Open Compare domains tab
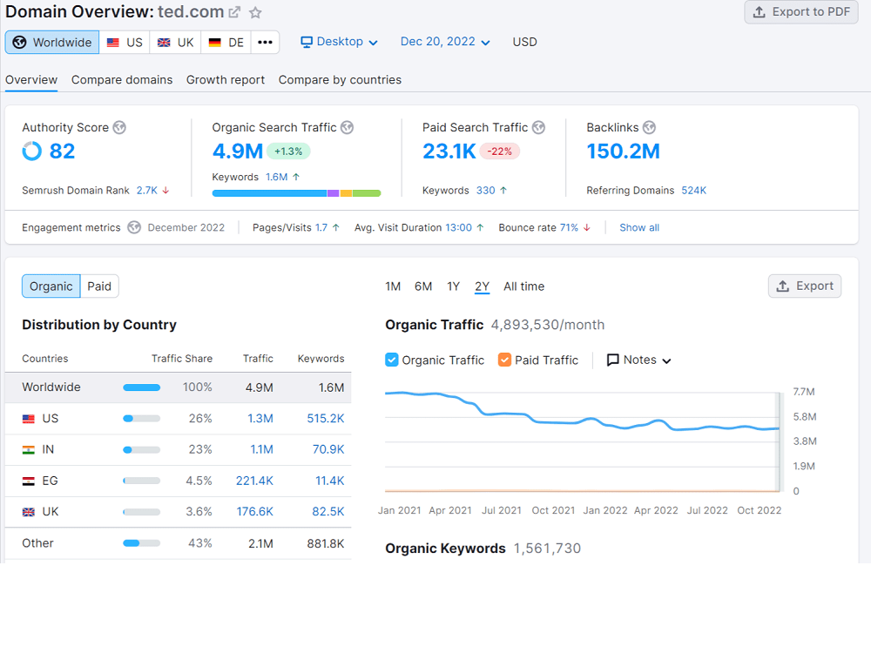 pos(122,80)
